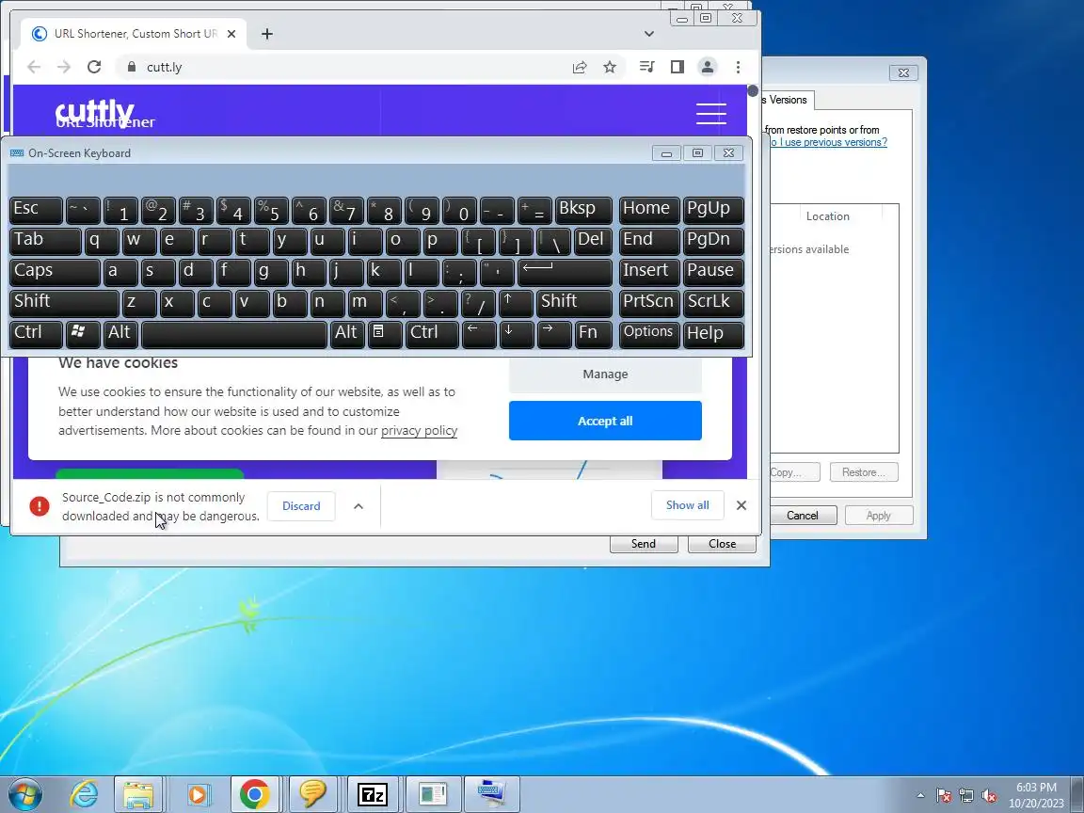The image size is (1084, 813).
Task: Toggle the Insert key on On-Screen Keyboard
Action: point(649,272)
